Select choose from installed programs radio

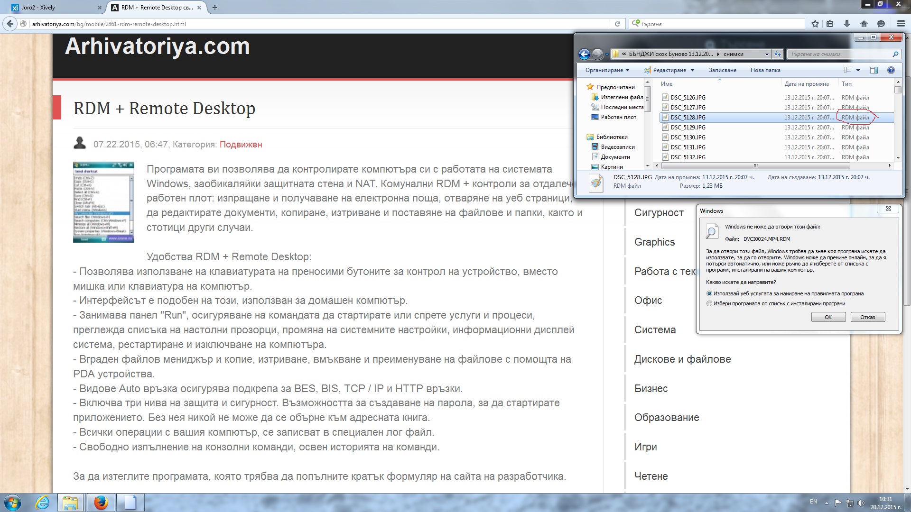pyautogui.click(x=709, y=303)
